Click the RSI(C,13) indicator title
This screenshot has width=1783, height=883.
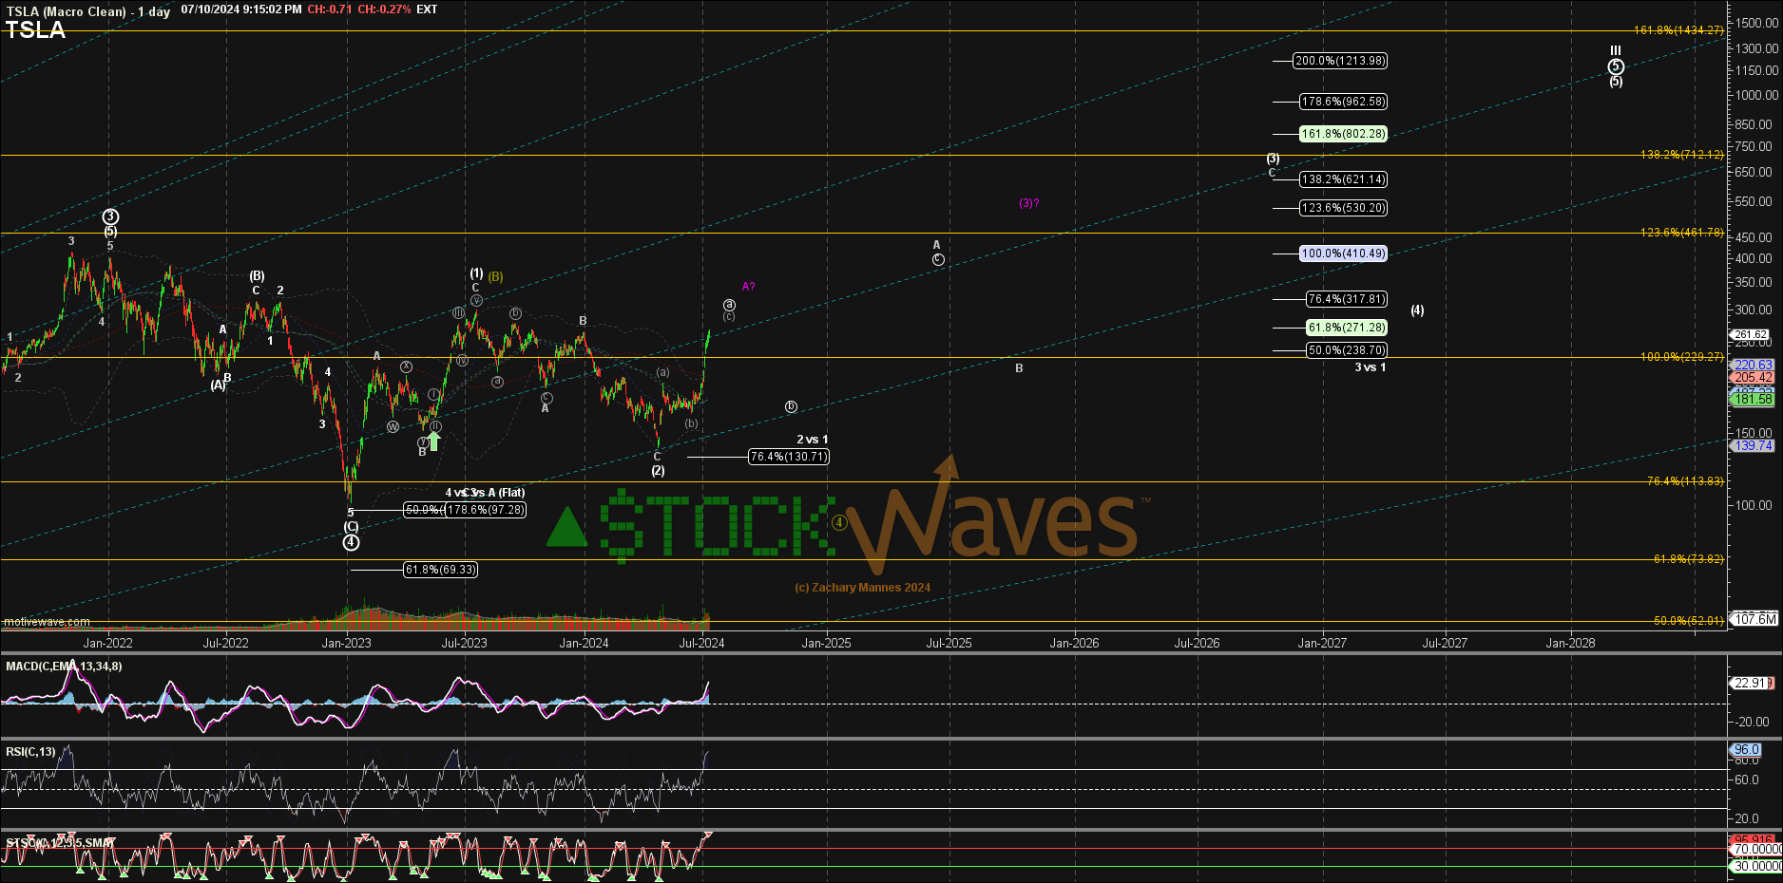pos(30,752)
